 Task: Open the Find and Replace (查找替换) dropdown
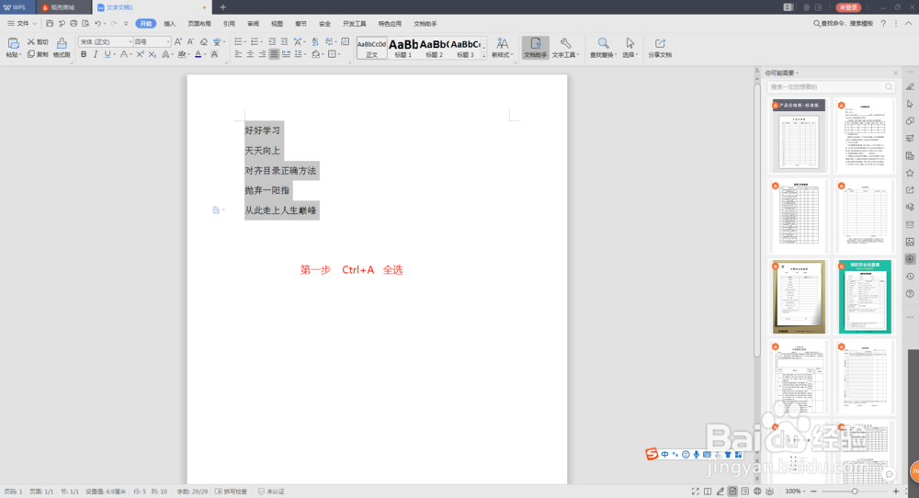(603, 47)
